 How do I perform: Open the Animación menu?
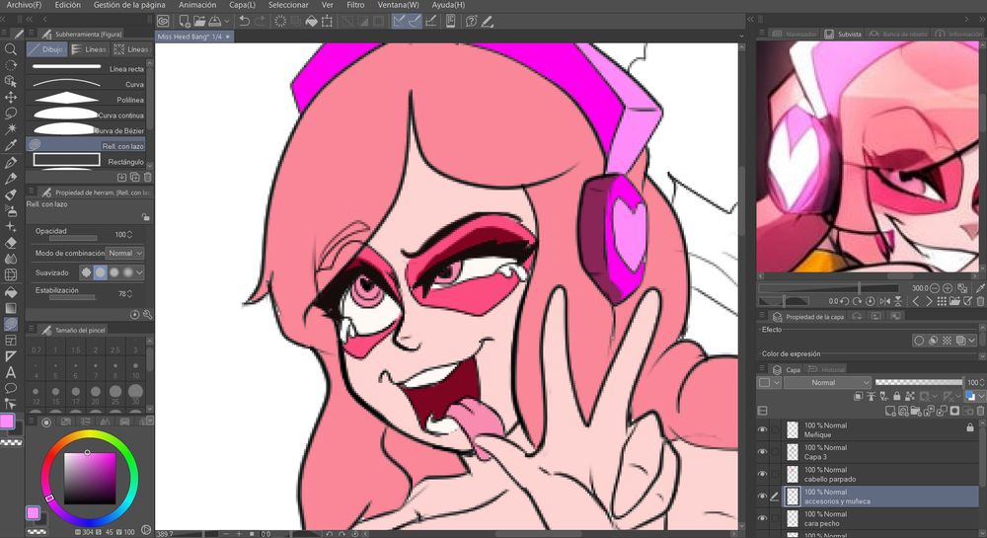tap(197, 5)
